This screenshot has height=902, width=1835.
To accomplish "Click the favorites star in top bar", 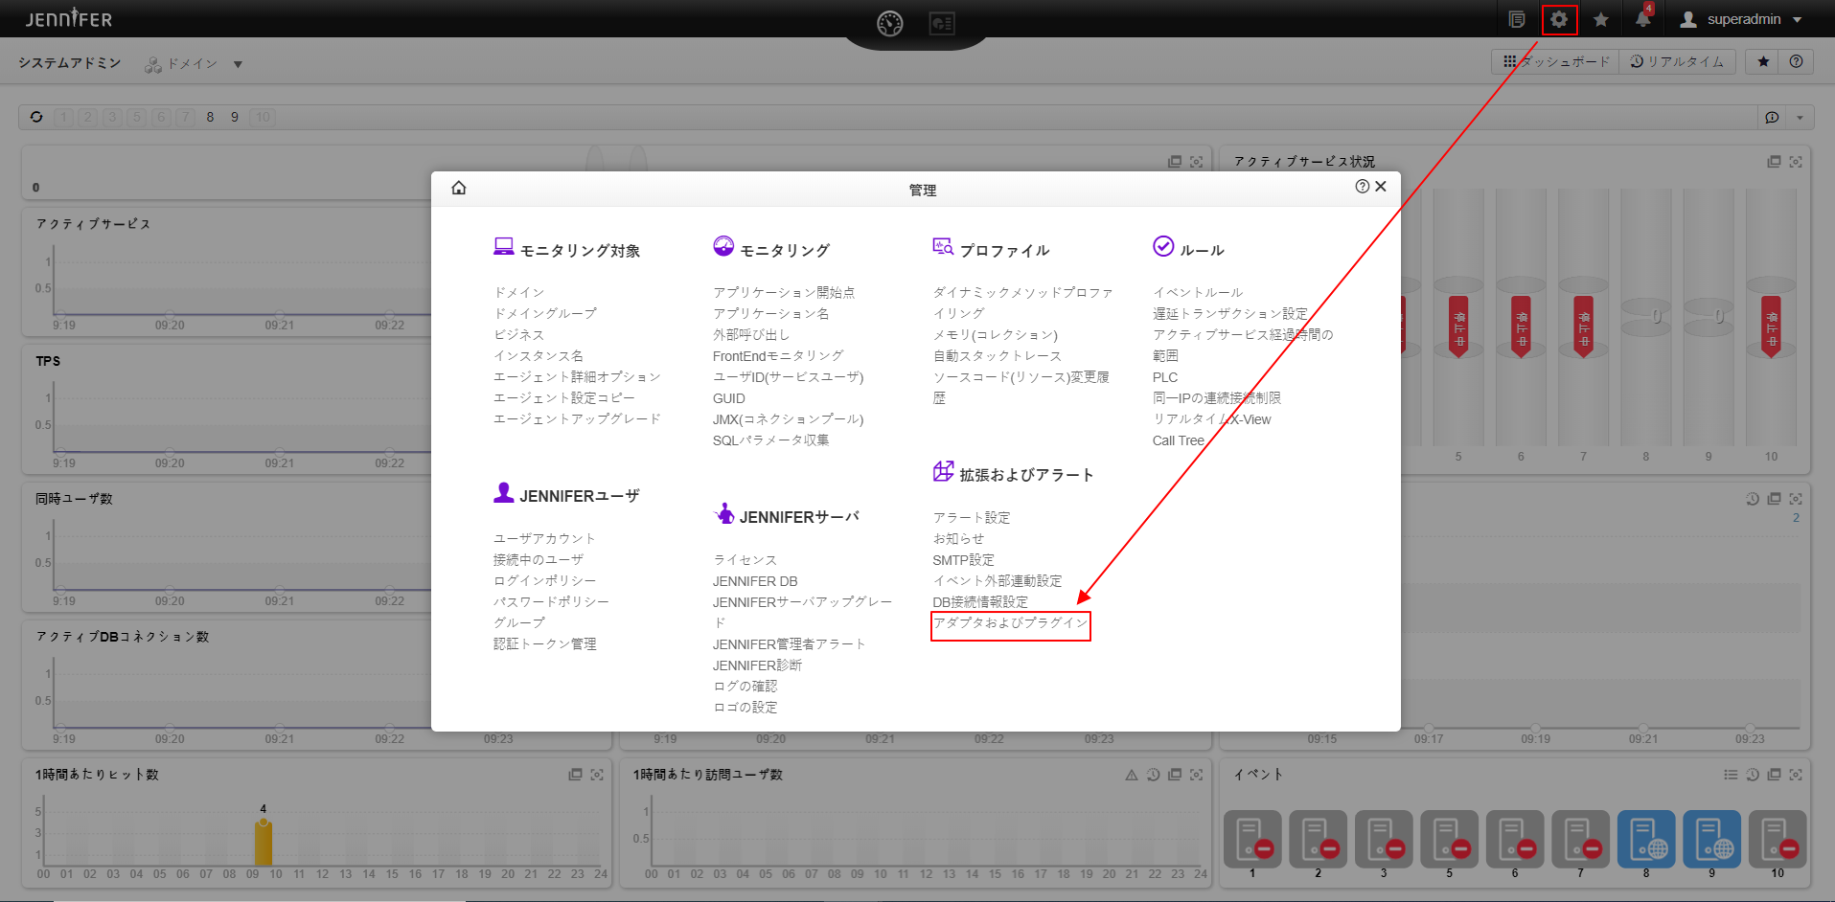I will 1600,19.
